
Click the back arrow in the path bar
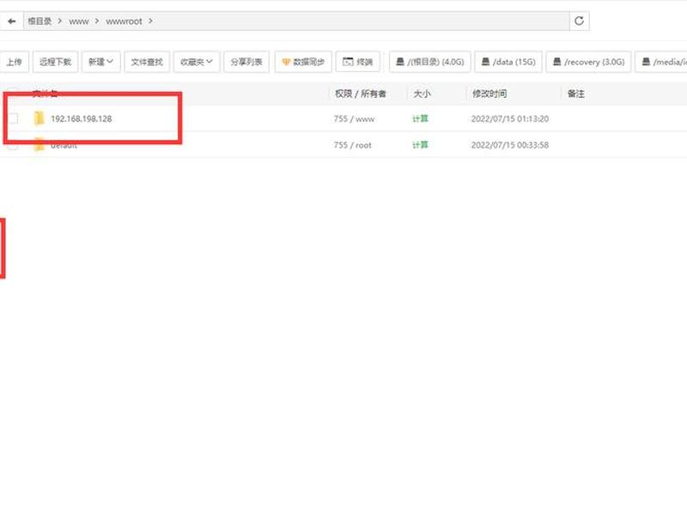point(12,21)
